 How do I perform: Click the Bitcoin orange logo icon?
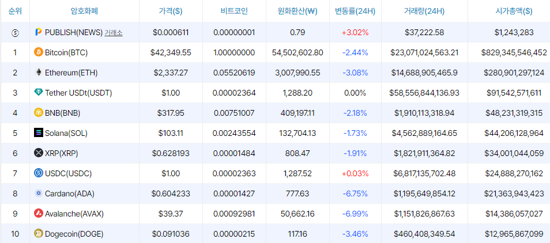[39, 52]
